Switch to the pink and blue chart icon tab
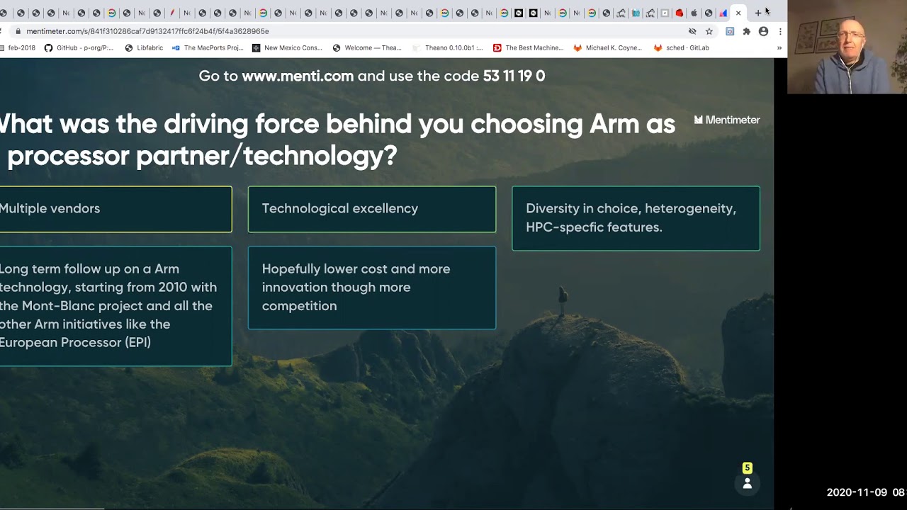 (x=723, y=13)
